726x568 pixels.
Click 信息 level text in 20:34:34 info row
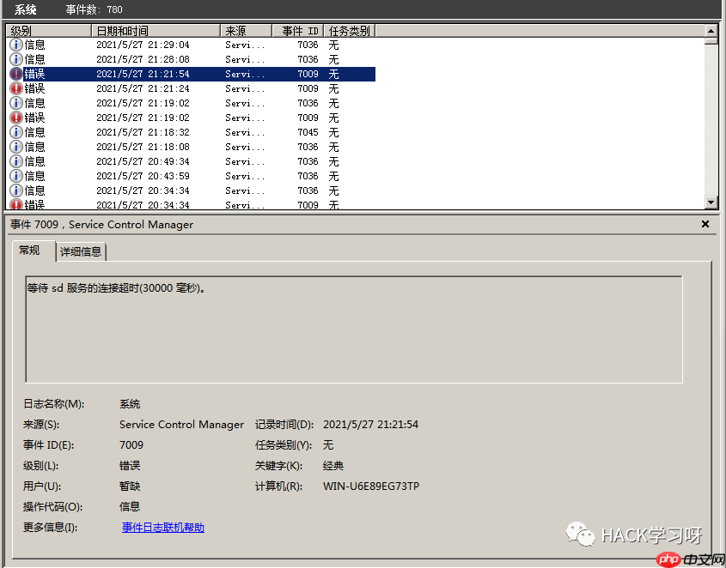(x=34, y=190)
